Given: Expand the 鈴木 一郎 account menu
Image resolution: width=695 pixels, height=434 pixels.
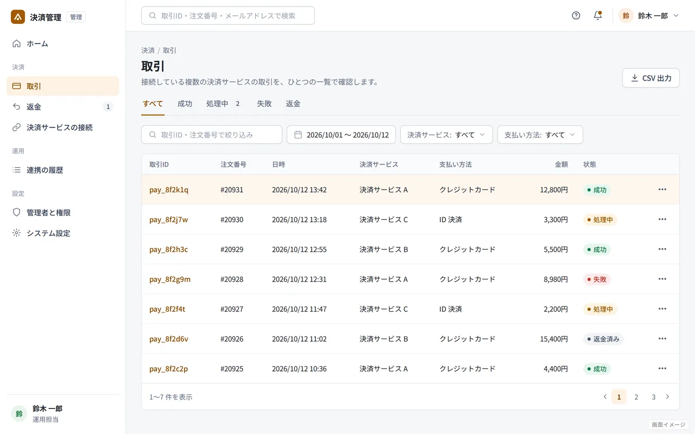Looking at the screenshot, I should [x=649, y=16].
